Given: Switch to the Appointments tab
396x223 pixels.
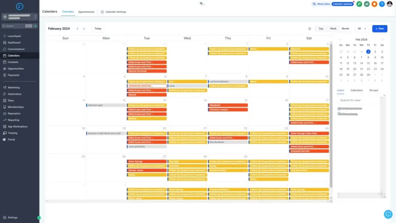Looking at the screenshot, I should [x=86, y=12].
